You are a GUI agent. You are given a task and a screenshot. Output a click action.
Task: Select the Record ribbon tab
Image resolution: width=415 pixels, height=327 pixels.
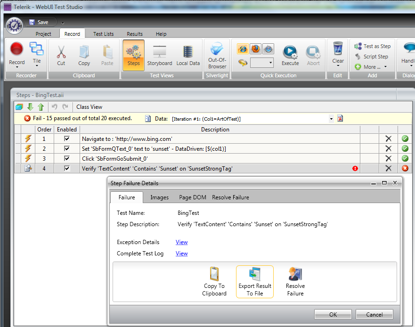tap(72, 34)
